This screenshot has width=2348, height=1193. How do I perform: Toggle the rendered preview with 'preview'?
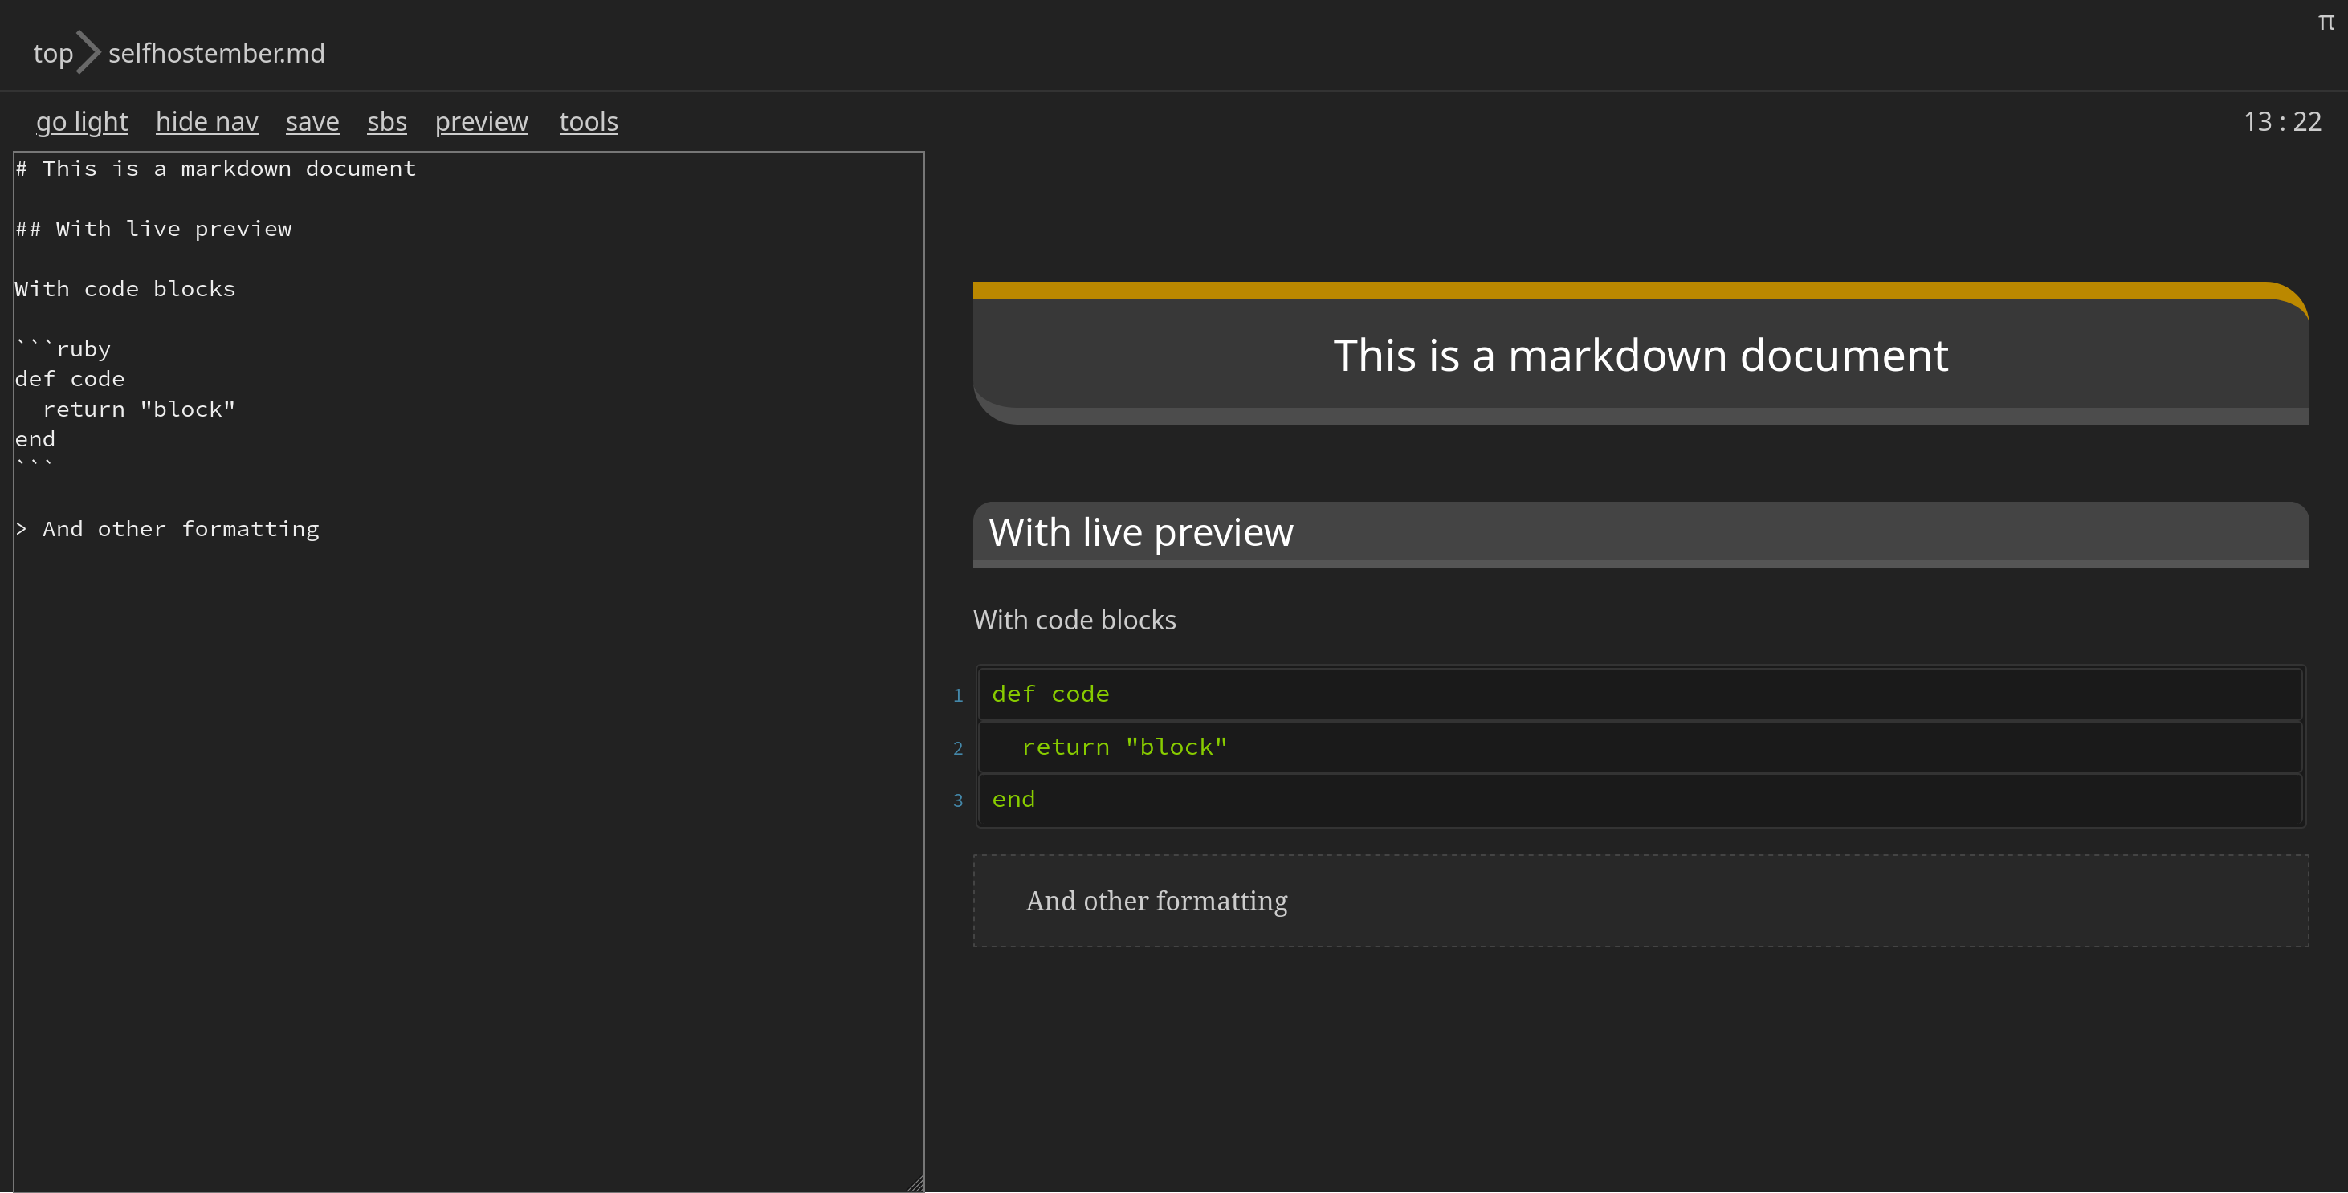(481, 121)
